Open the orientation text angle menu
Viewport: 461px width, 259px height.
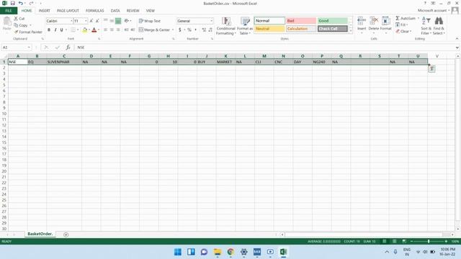coord(127,21)
